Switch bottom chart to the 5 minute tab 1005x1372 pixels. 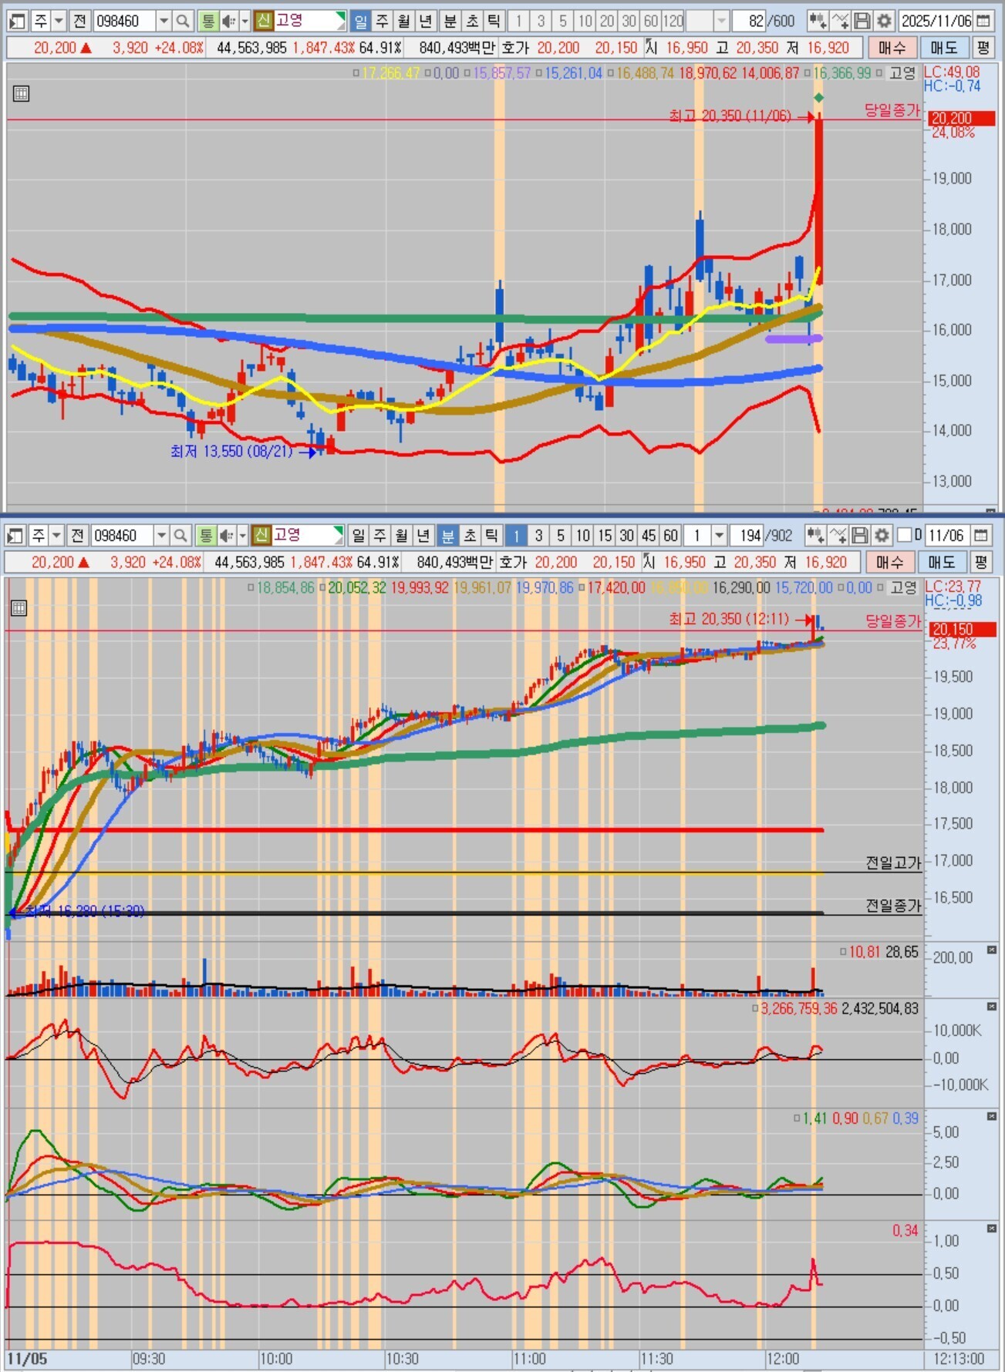pyautogui.click(x=561, y=535)
